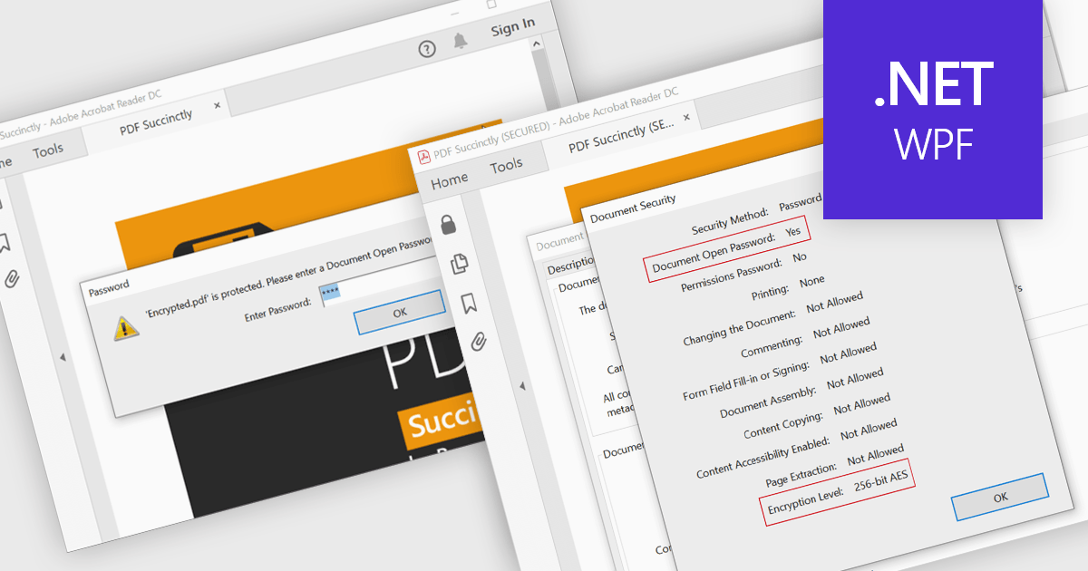This screenshot has height=571, width=1088.
Task: Open the attachments paperclip in the SECURED window
Action: coord(480,341)
